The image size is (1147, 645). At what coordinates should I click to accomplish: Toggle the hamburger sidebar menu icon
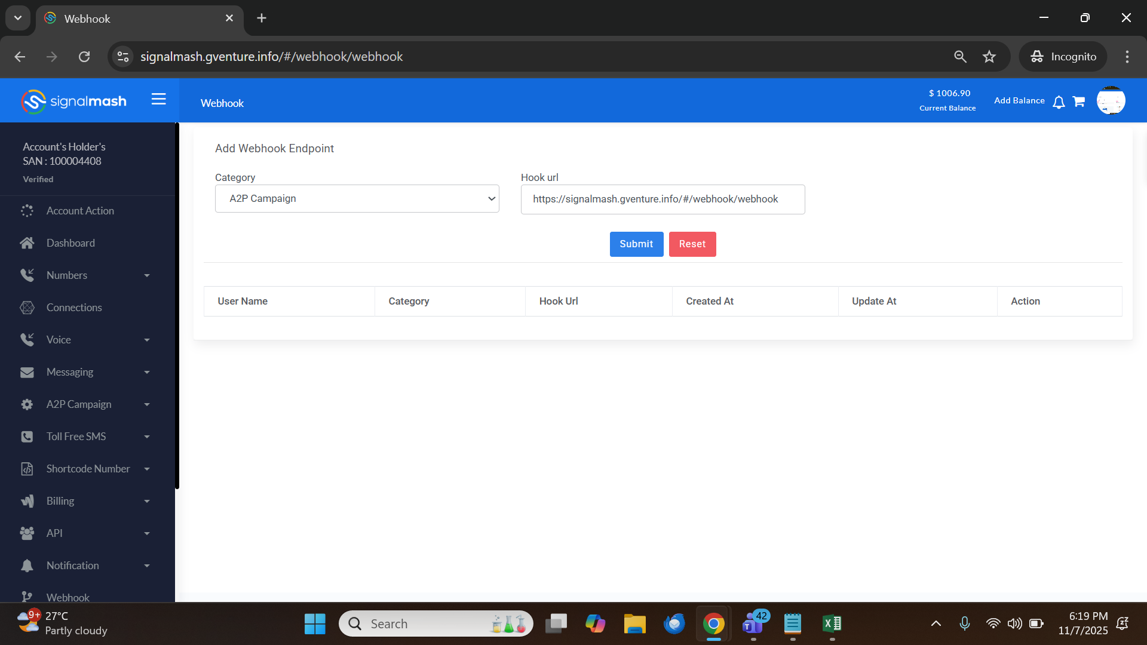[158, 99]
